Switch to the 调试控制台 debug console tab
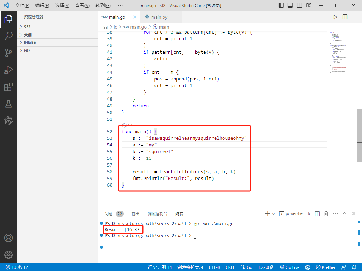The height and width of the screenshot is (271, 362). [157, 214]
